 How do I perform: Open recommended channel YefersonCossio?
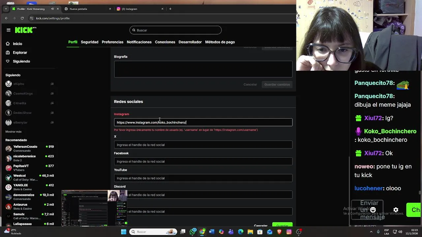pos(30,148)
